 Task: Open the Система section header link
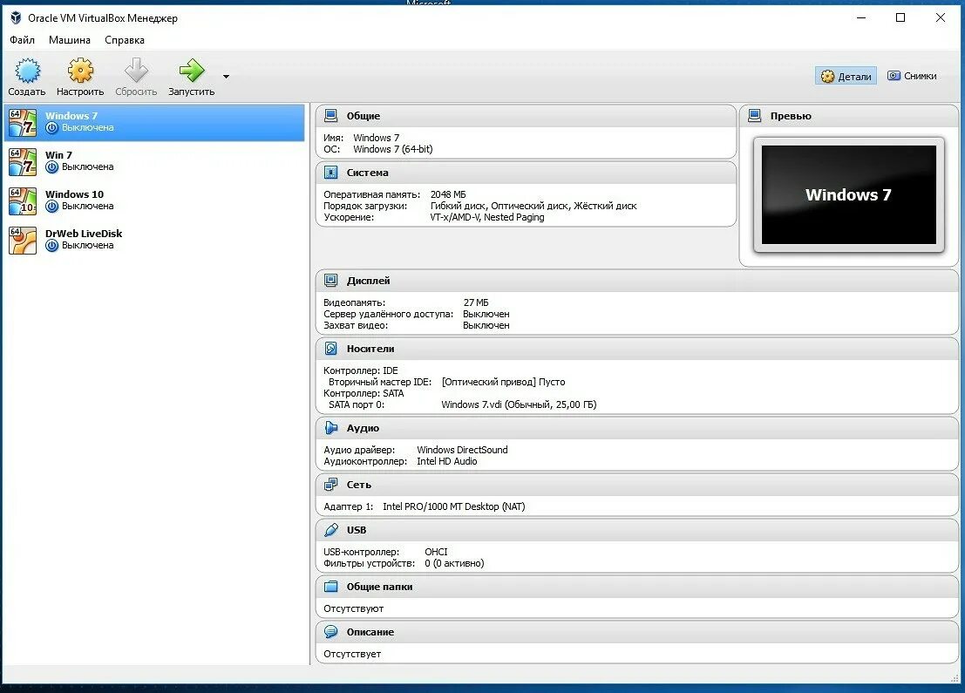click(x=367, y=173)
